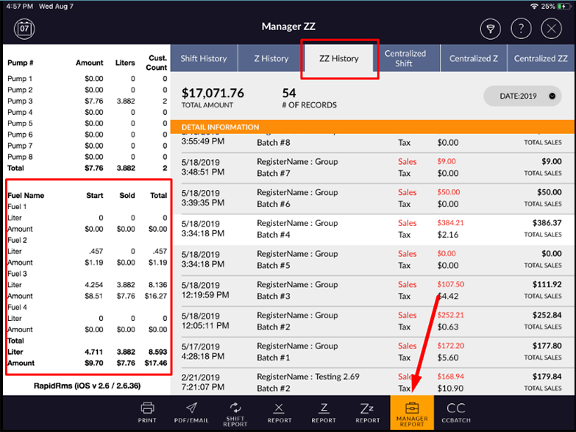Select the ZZ History tab
Image resolution: width=576 pixels, height=432 pixels.
click(x=339, y=59)
